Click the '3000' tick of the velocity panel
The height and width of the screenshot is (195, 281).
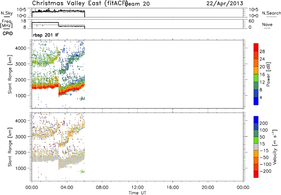click(20, 137)
